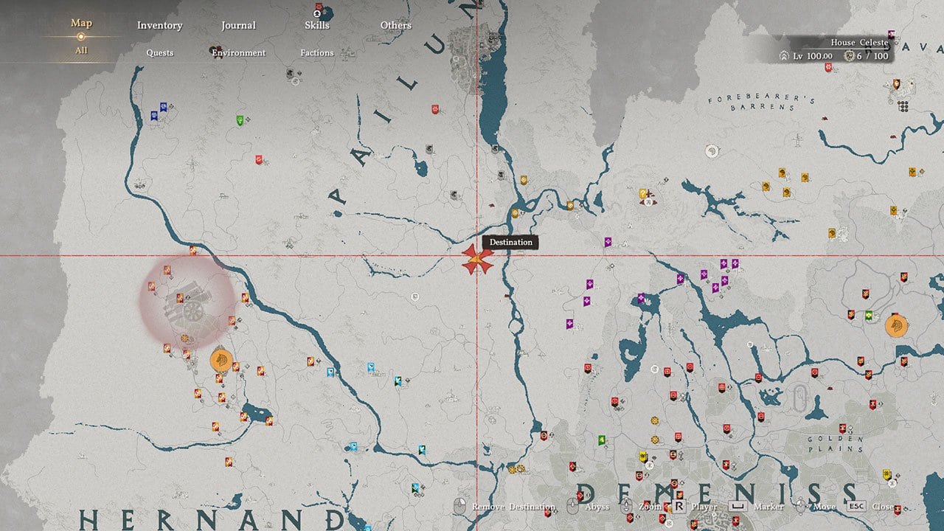Click the ESC key icon
The height and width of the screenshot is (531, 944).
855,507
